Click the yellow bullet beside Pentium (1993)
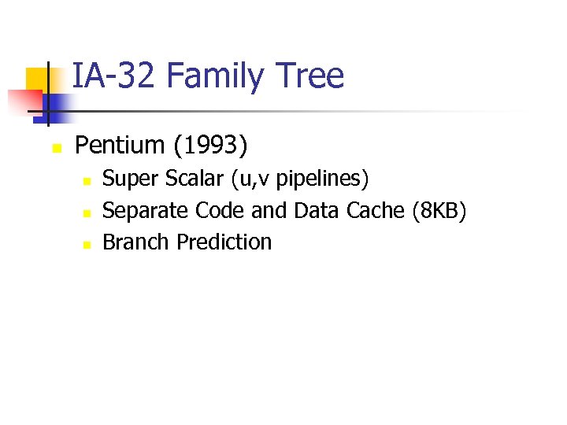This screenshot has height=425, width=567. coord(56,147)
